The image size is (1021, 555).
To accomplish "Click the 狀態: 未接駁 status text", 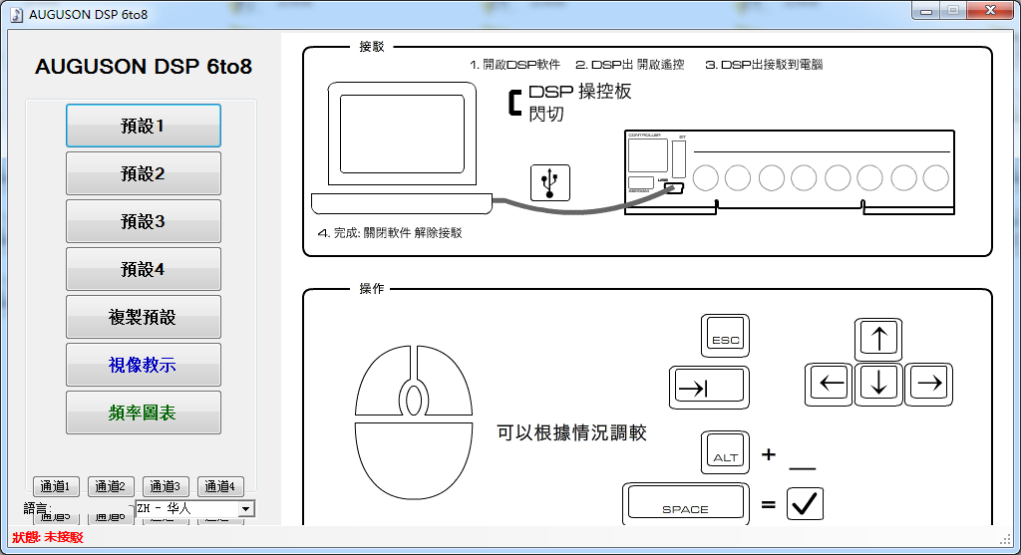I will click(x=48, y=537).
